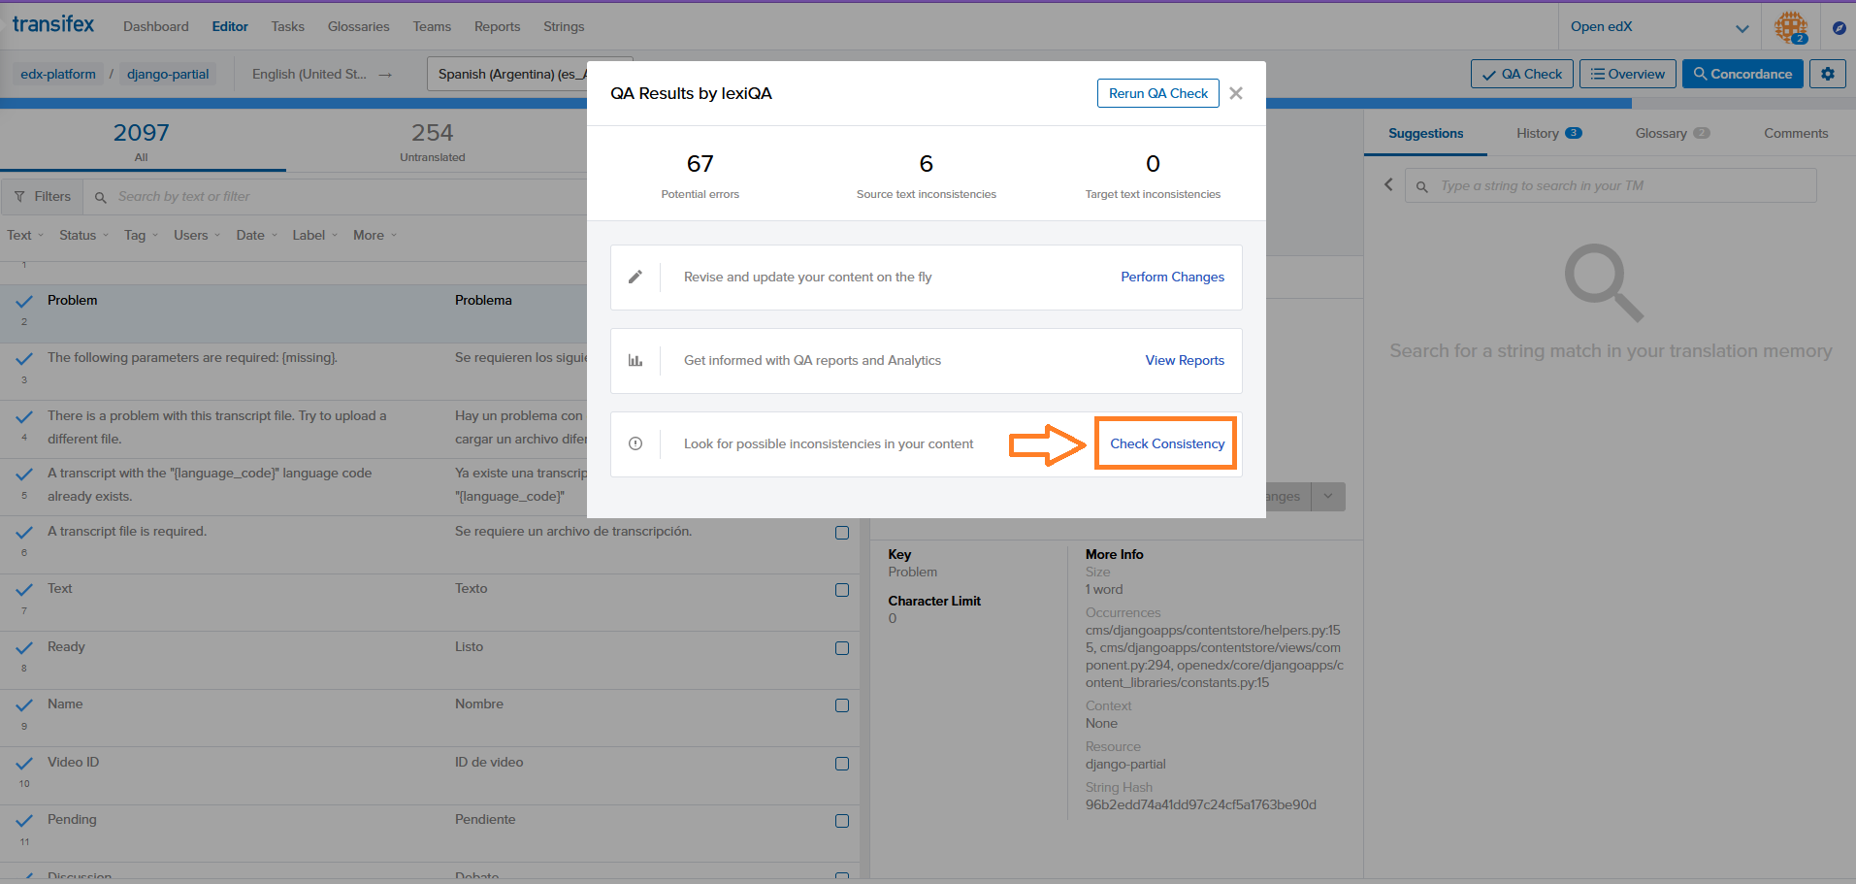The height and width of the screenshot is (884, 1856).
Task: Tick the checkbox for the Listo row
Action: pos(841,648)
